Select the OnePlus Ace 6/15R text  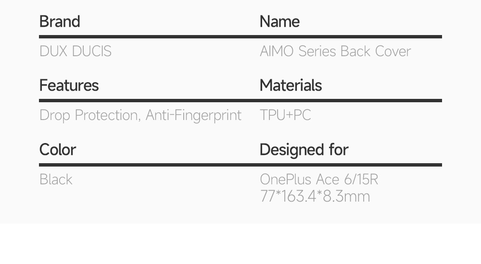click(x=319, y=180)
